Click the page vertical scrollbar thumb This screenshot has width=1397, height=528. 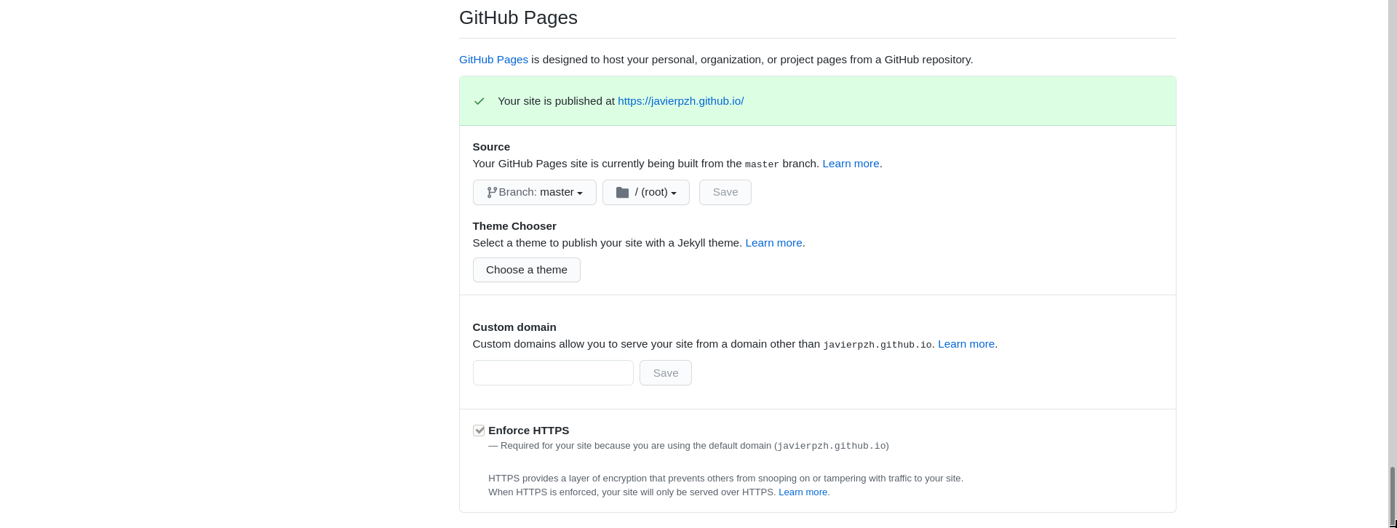pyautogui.click(x=1393, y=496)
